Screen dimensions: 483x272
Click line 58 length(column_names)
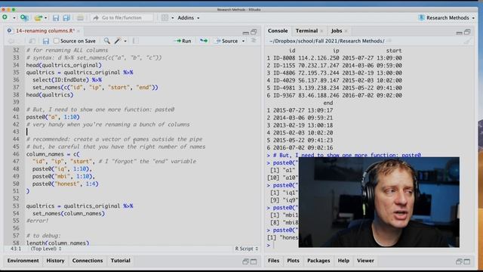pyautogui.click(x=57, y=243)
